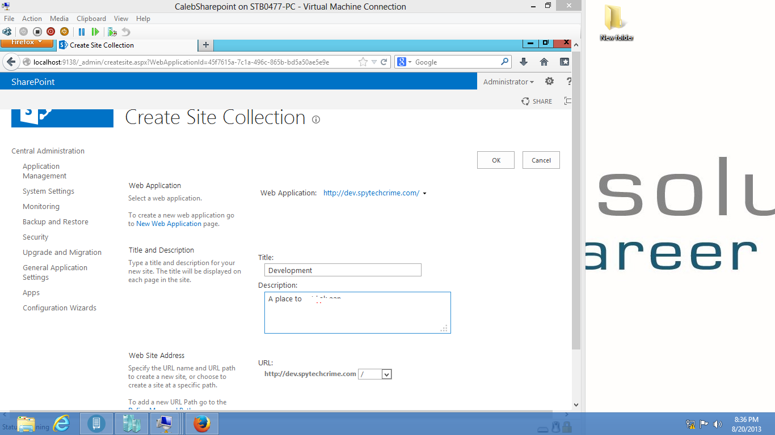Open SharePoint settings gear

(x=549, y=82)
